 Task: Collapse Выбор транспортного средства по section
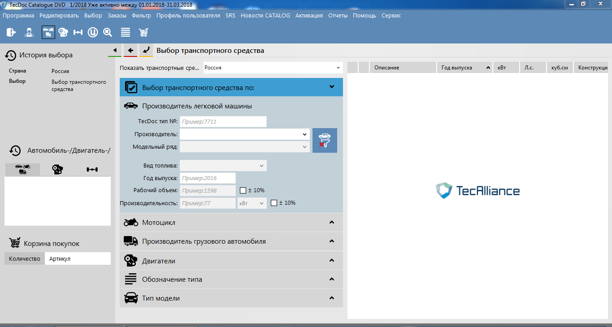(x=332, y=87)
